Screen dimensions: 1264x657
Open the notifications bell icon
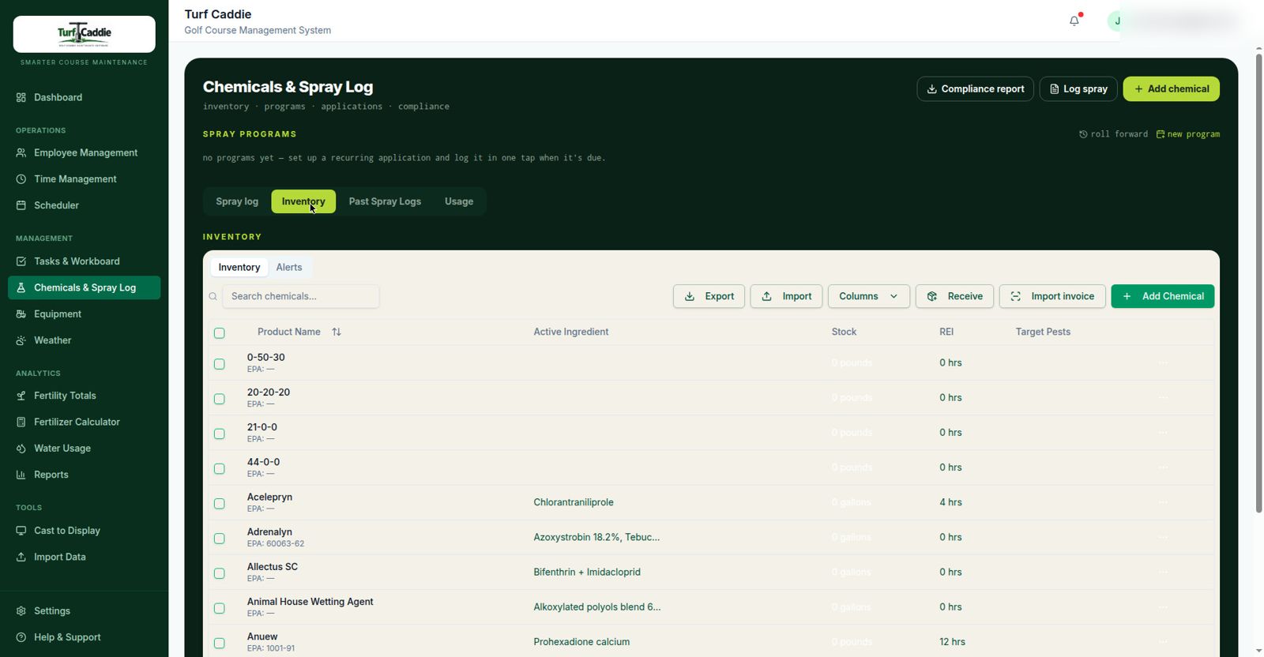click(x=1074, y=21)
